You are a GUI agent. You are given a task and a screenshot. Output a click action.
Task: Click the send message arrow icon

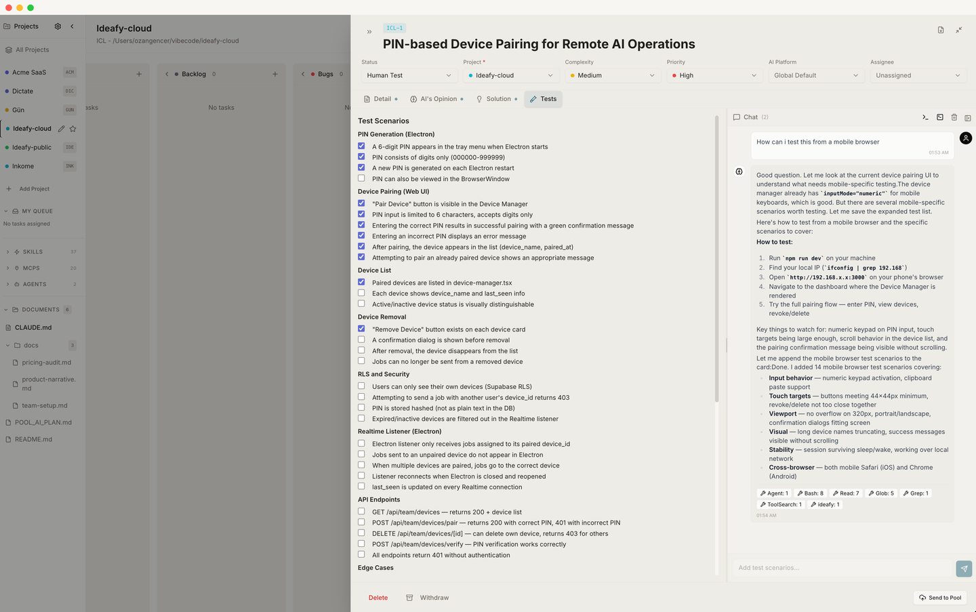(964, 569)
